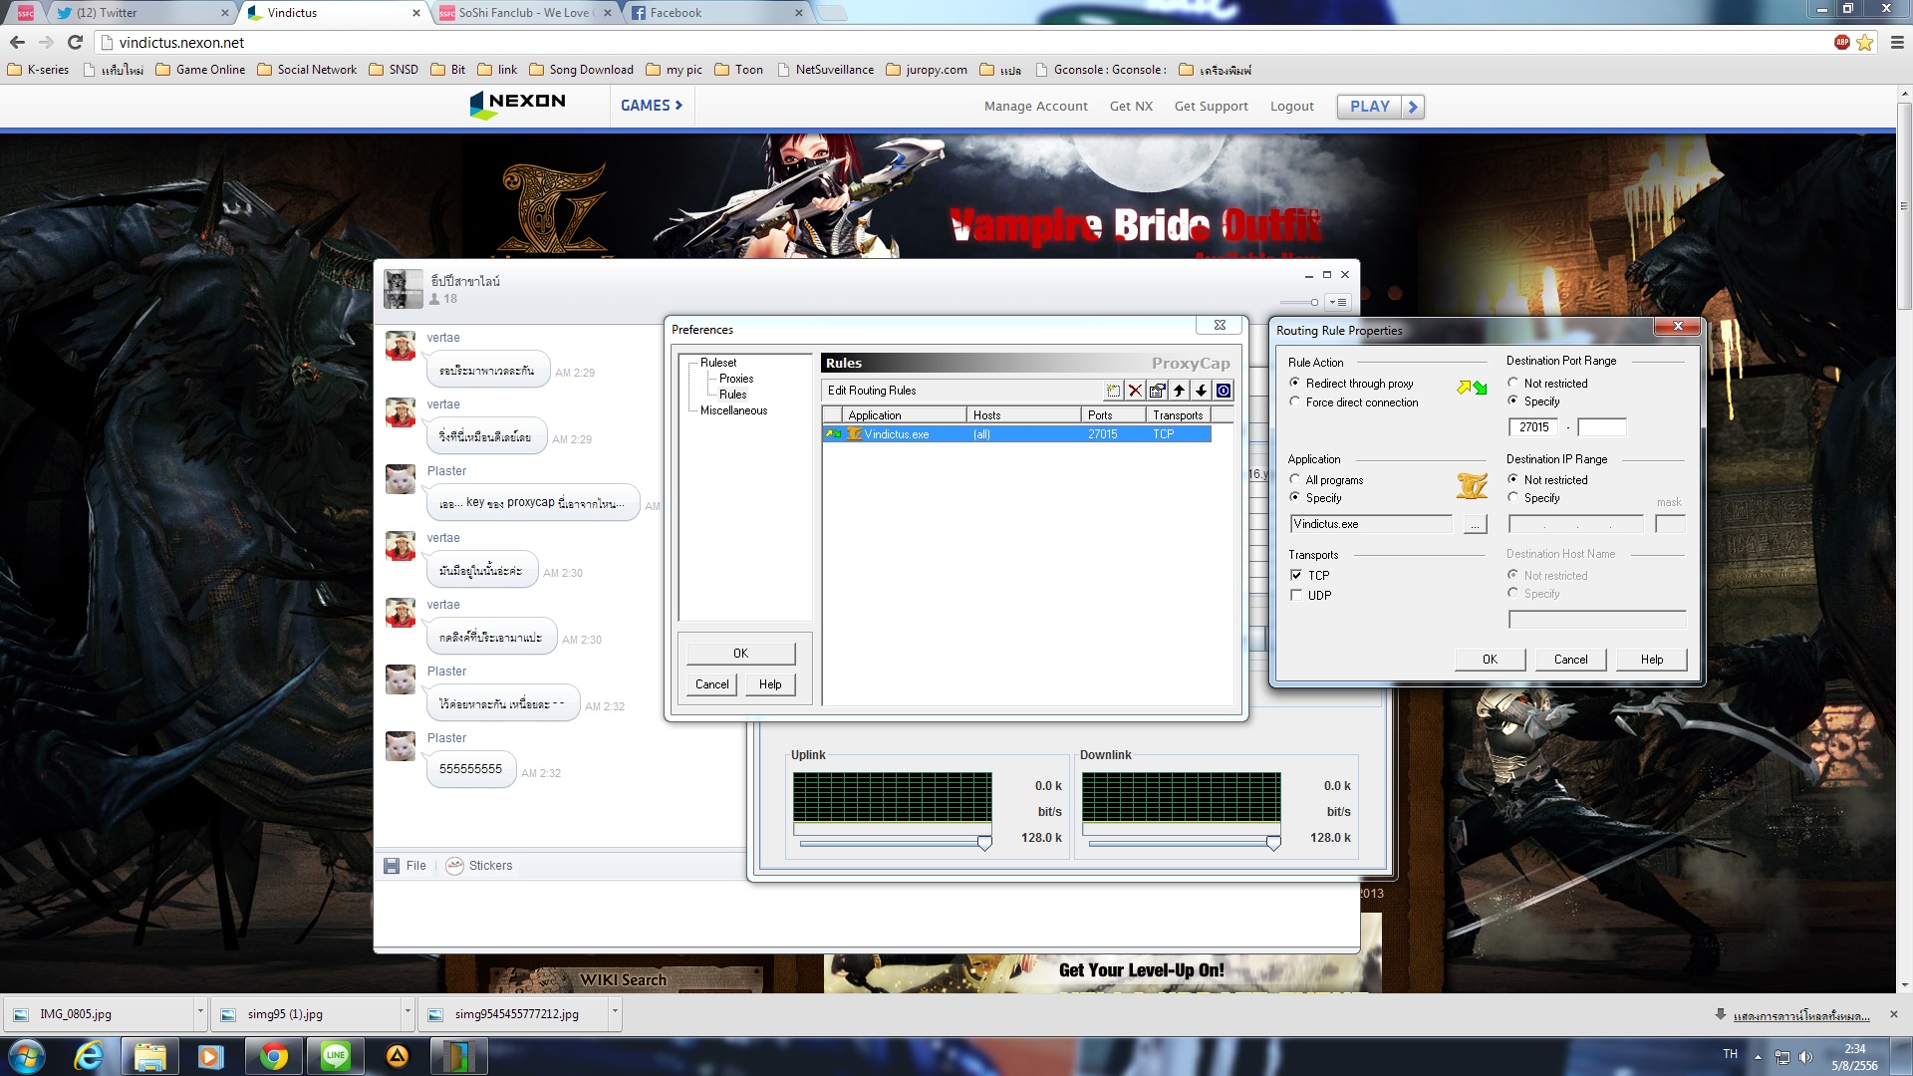Expand the GAMES menu on Nexon

point(651,106)
